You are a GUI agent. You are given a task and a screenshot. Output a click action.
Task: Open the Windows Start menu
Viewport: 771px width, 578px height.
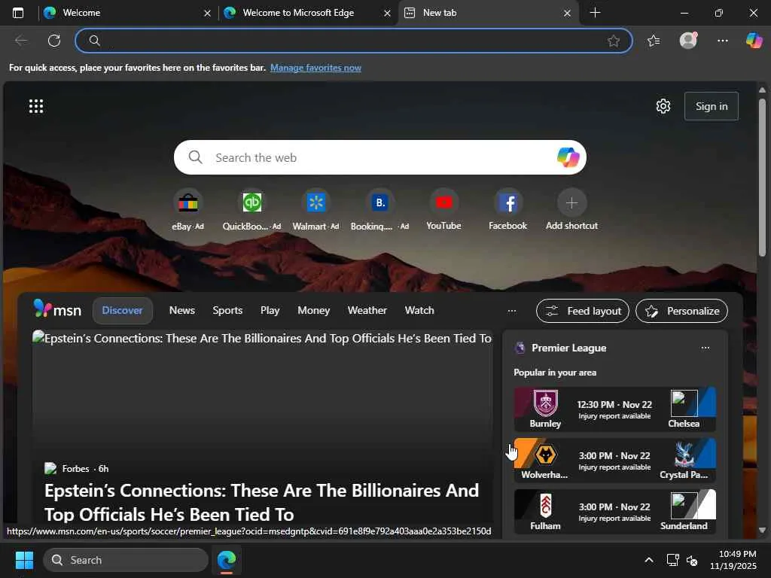point(24,560)
